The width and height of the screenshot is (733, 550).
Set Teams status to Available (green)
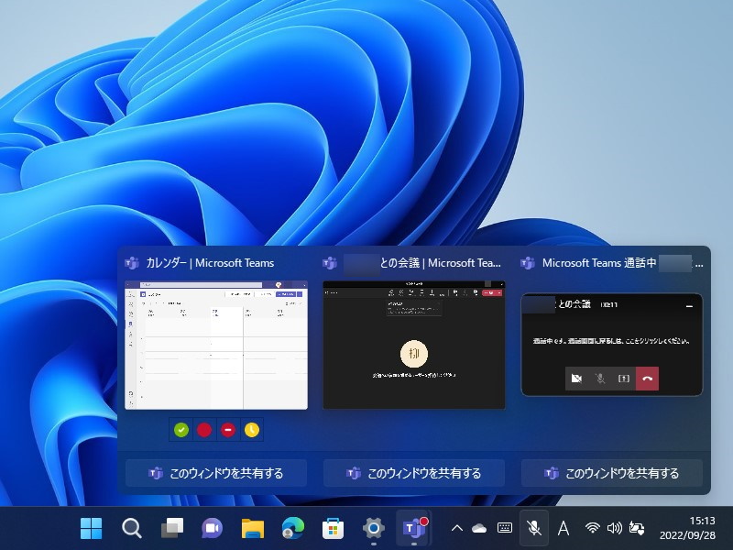tap(181, 430)
